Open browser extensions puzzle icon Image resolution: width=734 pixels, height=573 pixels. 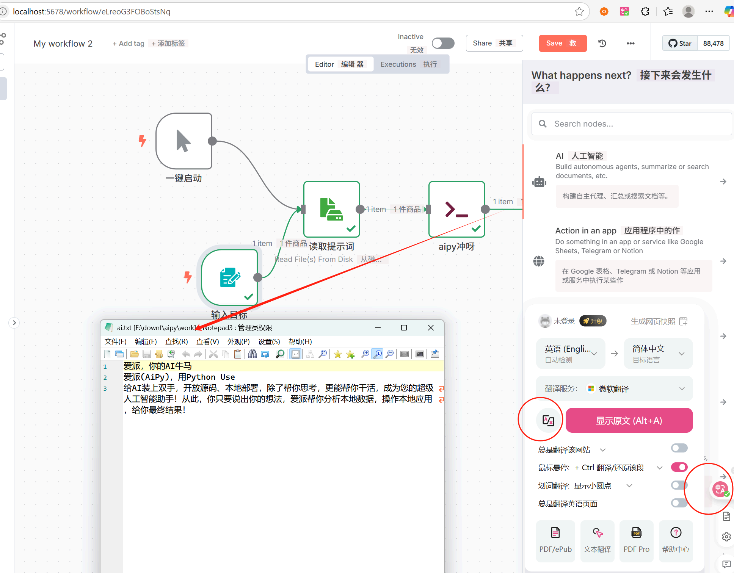(645, 11)
